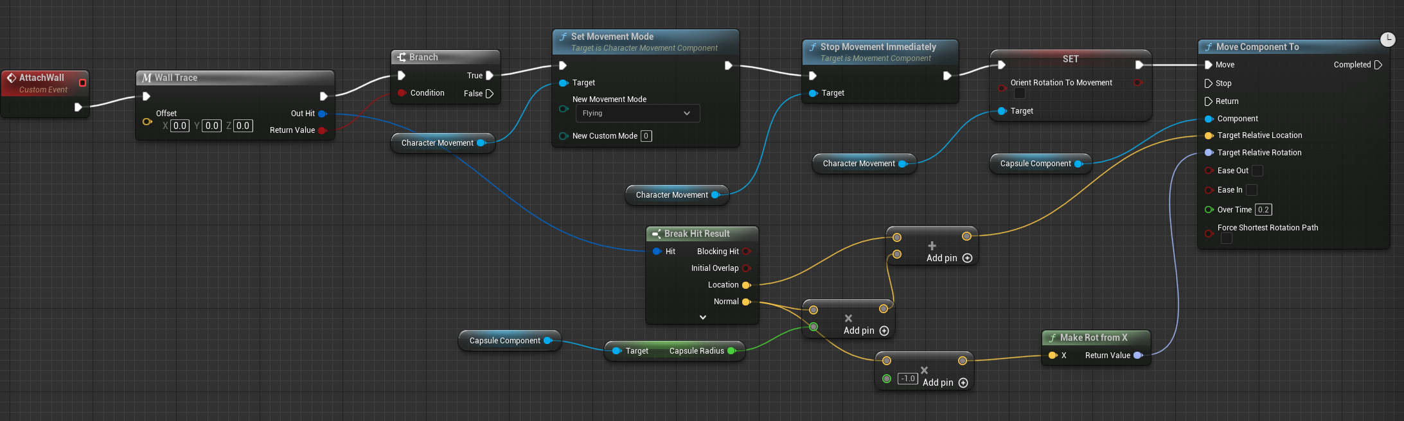1404x421 pixels.
Task: Click the Offset X value field
Action: (180, 126)
